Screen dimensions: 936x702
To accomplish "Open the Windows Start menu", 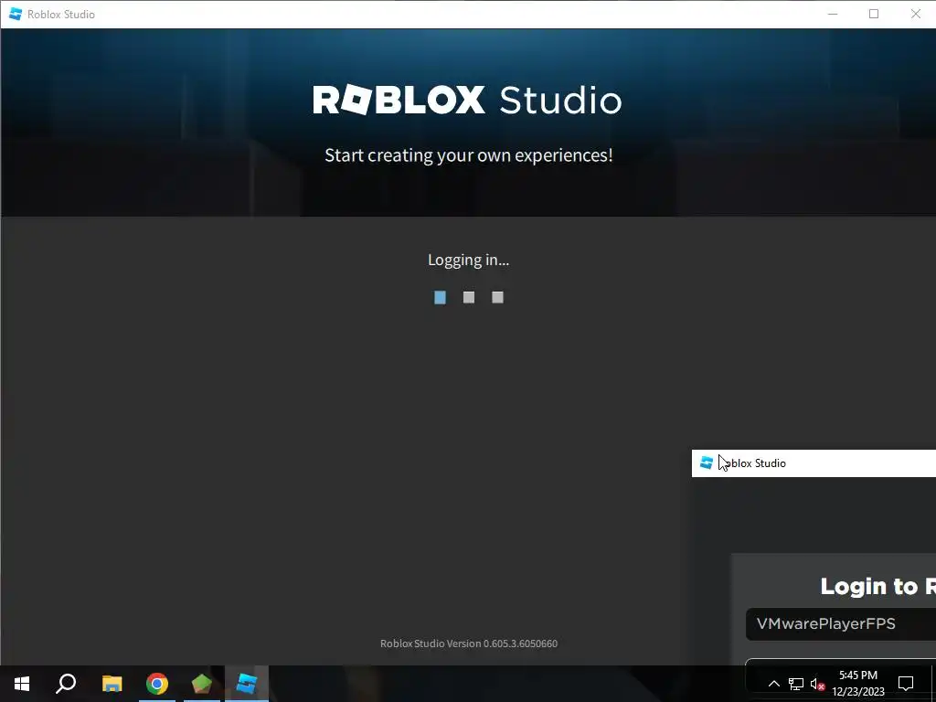I will click(x=22, y=684).
